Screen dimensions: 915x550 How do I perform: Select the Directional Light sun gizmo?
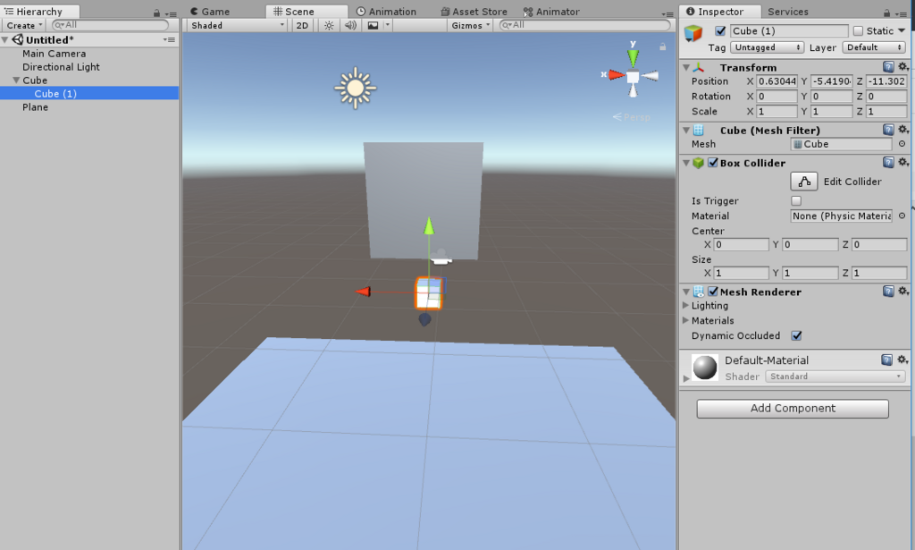[356, 89]
